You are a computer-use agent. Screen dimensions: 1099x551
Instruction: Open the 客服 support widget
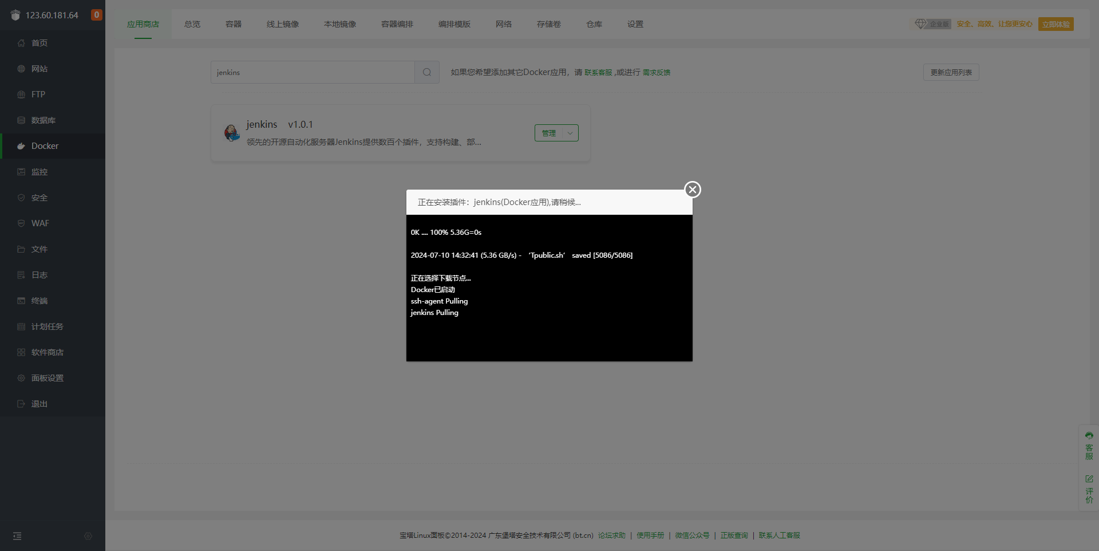(x=1089, y=446)
